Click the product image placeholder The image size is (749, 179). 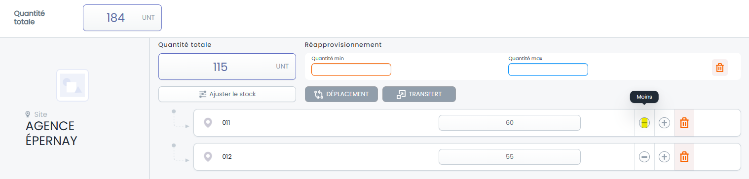[x=73, y=85]
